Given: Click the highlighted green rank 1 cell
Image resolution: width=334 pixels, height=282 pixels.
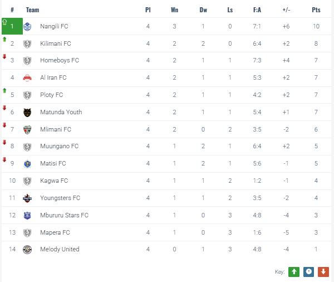Looking at the screenshot, I should pos(12,26).
